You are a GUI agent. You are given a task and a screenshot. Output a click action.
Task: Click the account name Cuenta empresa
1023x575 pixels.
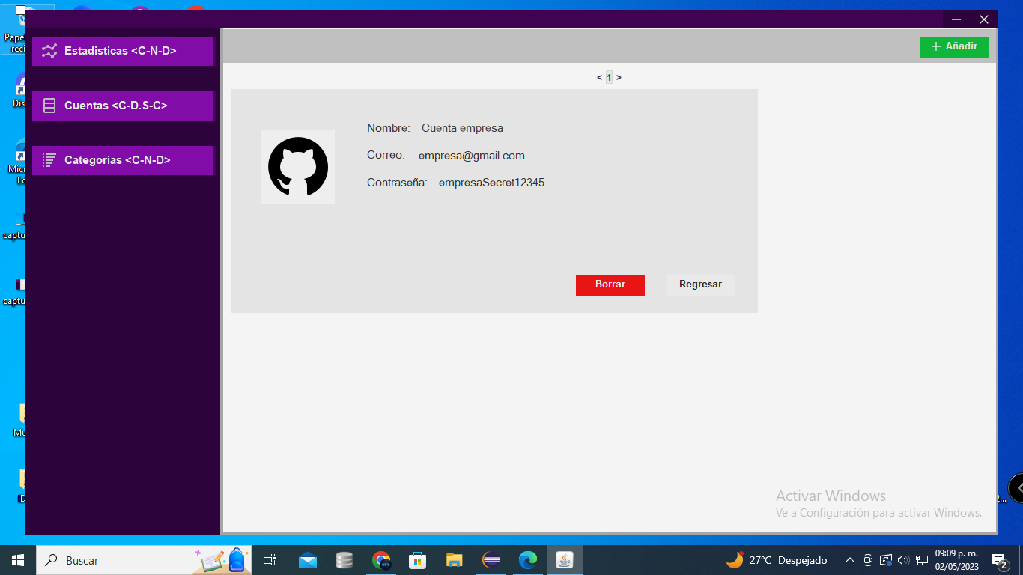click(x=462, y=128)
